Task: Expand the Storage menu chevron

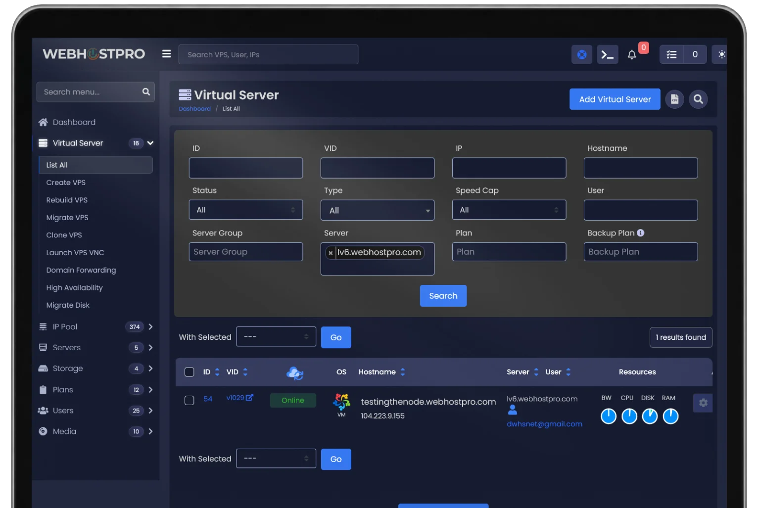Action: [150, 369]
